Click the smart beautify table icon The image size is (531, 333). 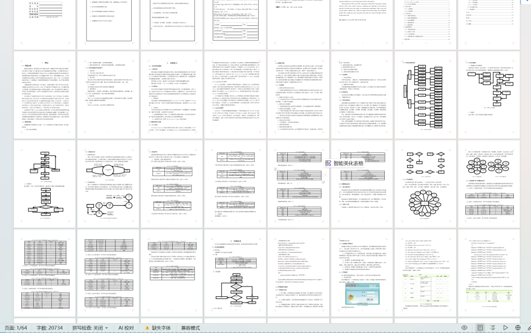pyautogui.click(x=328, y=163)
